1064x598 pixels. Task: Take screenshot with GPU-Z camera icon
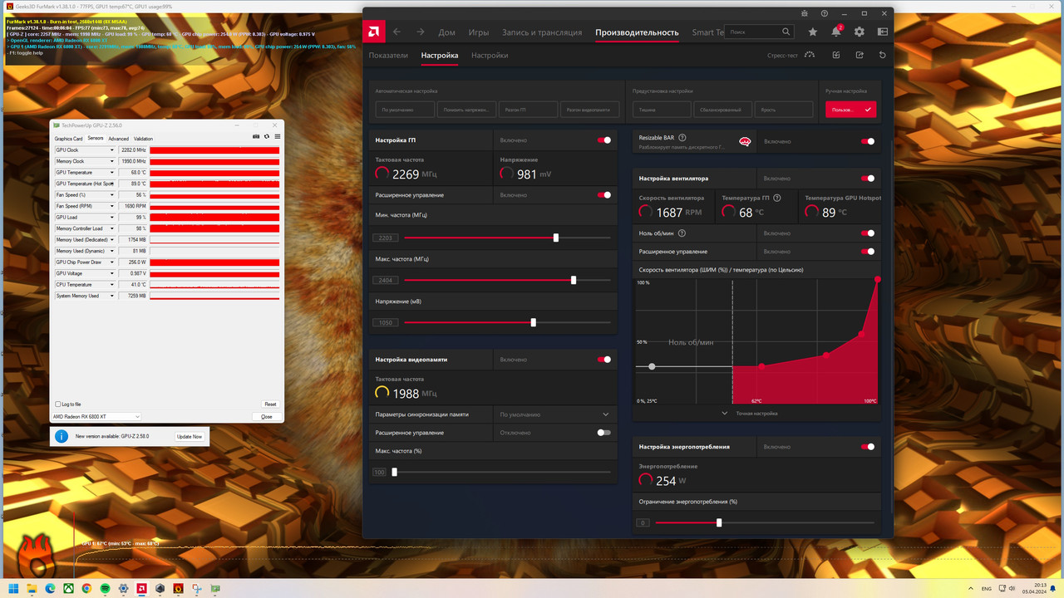tap(256, 136)
